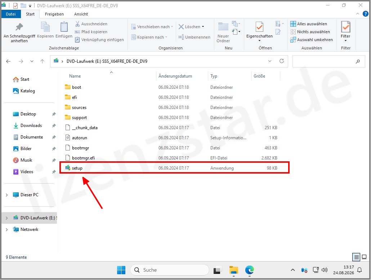The height and width of the screenshot is (280, 371).
Task: Open Help question mark icon
Action: [366, 14]
